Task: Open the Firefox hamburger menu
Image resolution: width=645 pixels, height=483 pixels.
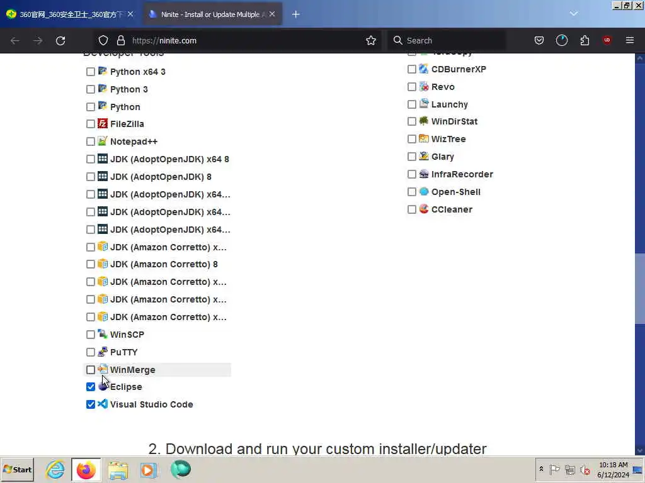Action: (x=630, y=40)
